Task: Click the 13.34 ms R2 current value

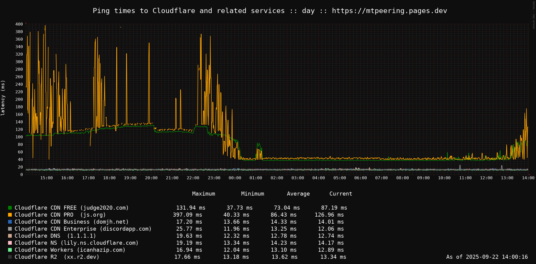Action: click(x=333, y=257)
